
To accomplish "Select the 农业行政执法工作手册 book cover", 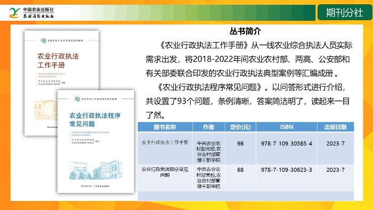I will [x=61, y=83].
